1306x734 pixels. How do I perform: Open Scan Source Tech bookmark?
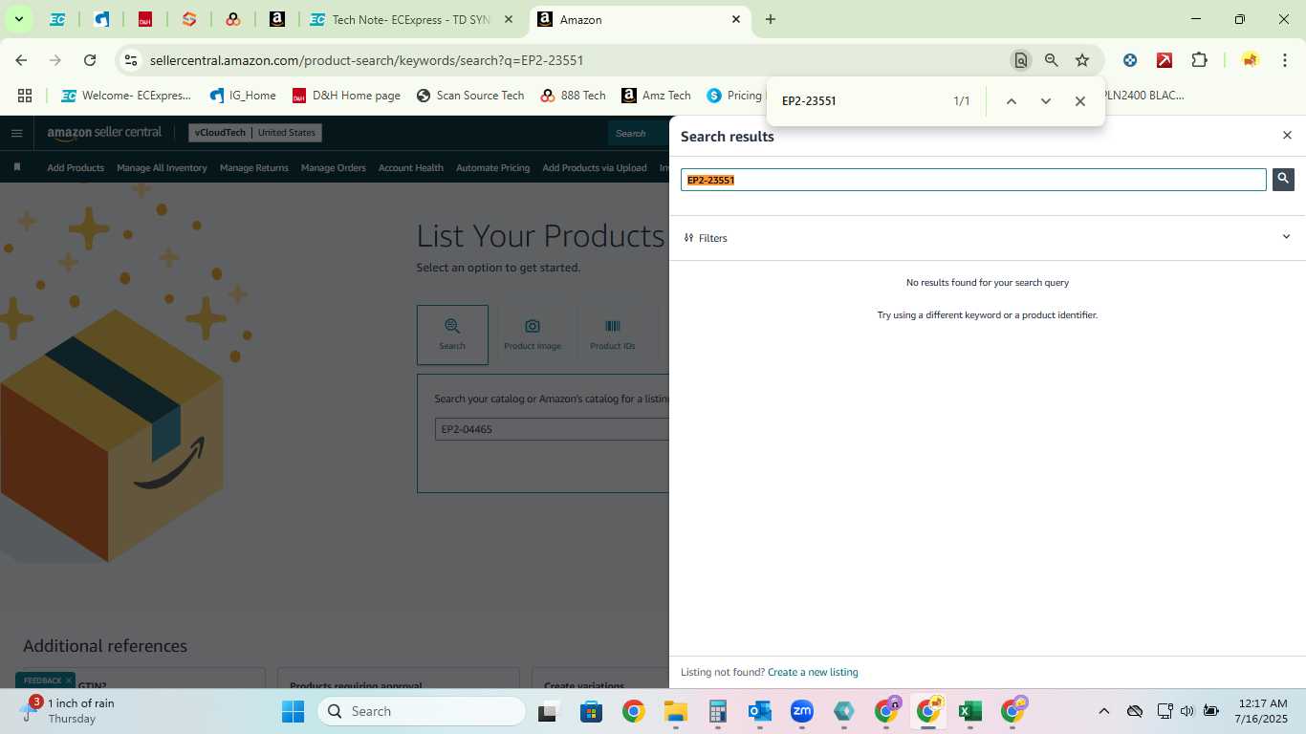[x=470, y=96]
